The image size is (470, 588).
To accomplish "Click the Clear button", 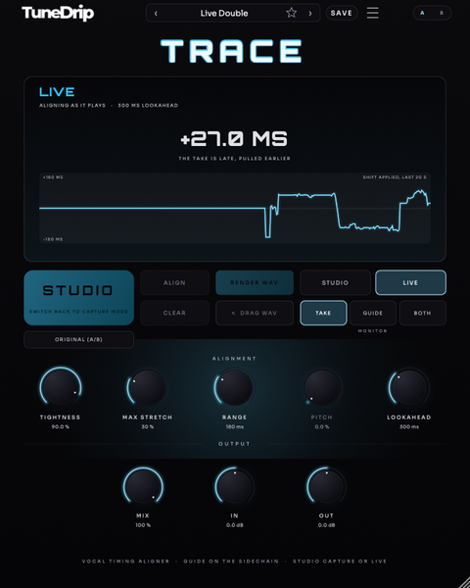I will click(174, 313).
